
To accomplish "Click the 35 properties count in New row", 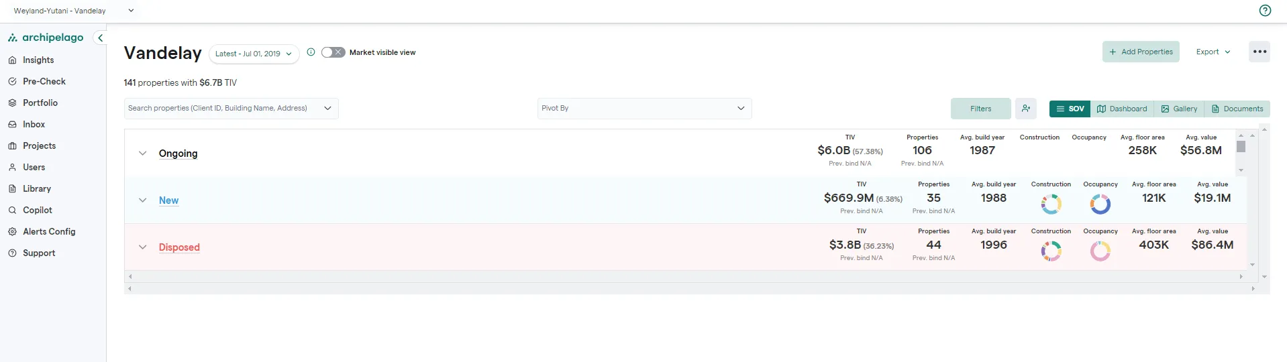I will coord(933,198).
